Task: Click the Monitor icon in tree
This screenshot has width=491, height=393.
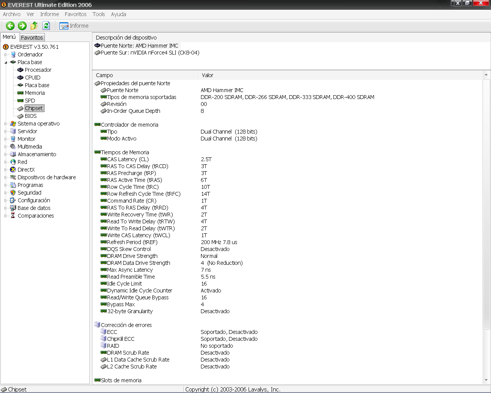Action: [13, 139]
